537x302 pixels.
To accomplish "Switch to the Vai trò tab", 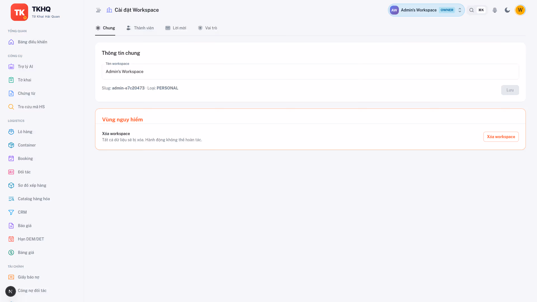I will click(208, 28).
